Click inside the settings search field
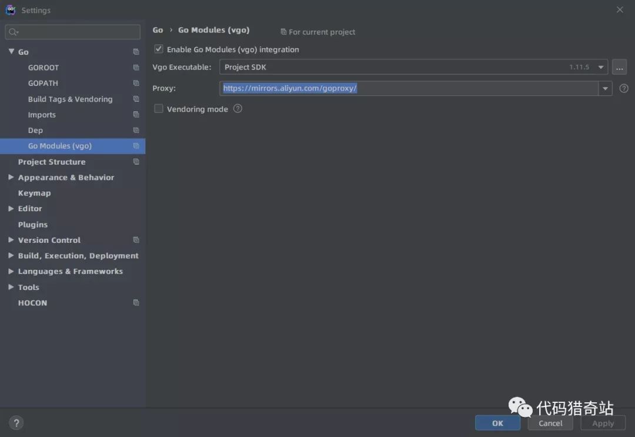This screenshot has height=437, width=635. tap(73, 32)
